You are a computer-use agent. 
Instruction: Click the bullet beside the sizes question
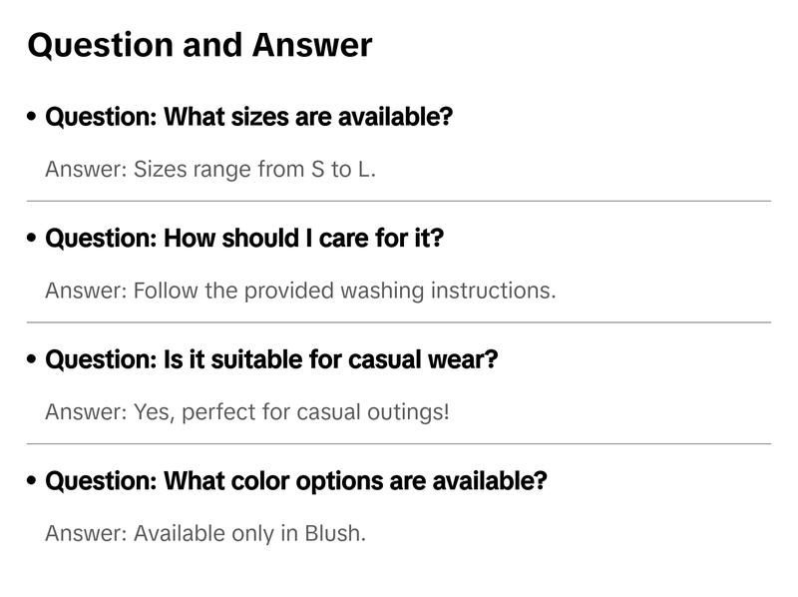33,117
